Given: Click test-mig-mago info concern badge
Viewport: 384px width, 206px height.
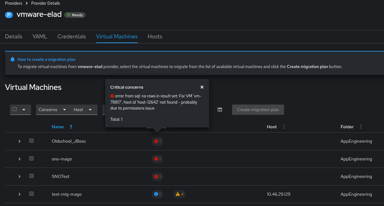Looking at the screenshot, I should click(x=157, y=194).
